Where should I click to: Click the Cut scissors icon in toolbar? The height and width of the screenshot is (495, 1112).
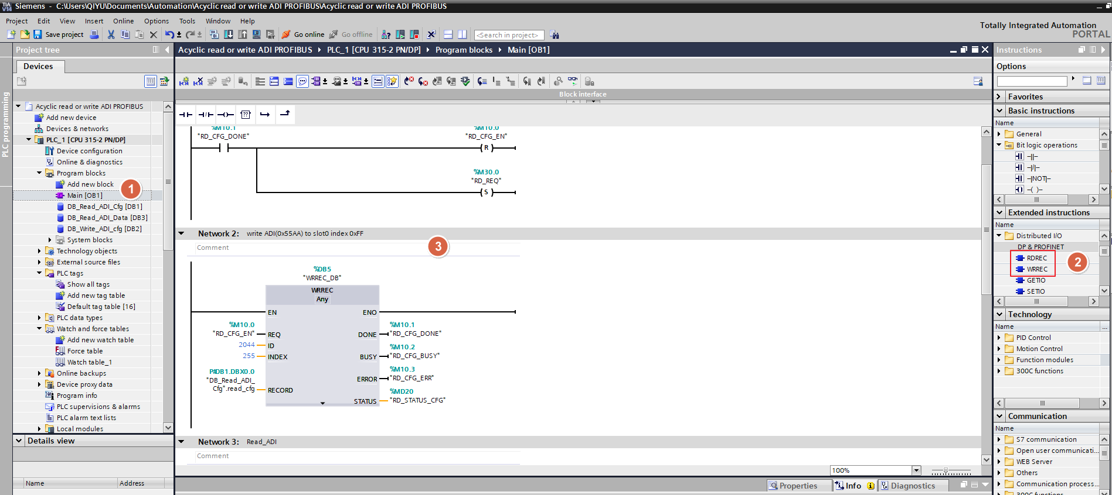tap(111, 35)
